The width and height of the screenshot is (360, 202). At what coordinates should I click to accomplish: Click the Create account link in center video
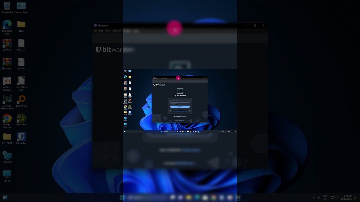[x=184, y=116]
